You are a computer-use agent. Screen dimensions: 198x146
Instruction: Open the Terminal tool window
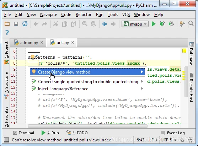pyautogui.click(x=24, y=133)
